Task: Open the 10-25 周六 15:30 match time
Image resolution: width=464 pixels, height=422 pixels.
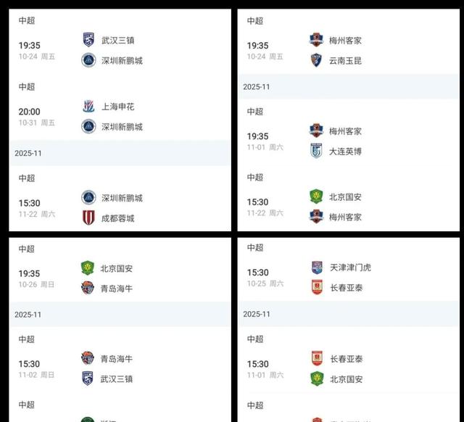Action: [x=257, y=277]
